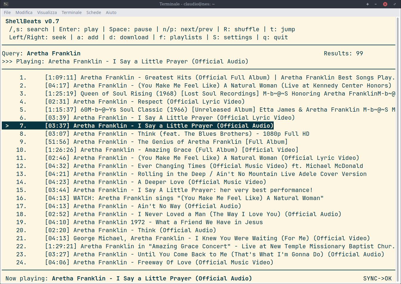Viewport: 401px width, 284px height.
Task: Click the 'd: download' shortcut hint
Action: (129, 38)
